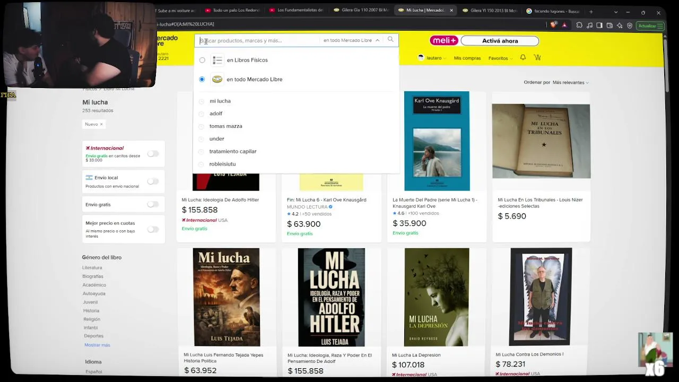
Task: Click the Leo AI sparkle icon
Action: 620,25
